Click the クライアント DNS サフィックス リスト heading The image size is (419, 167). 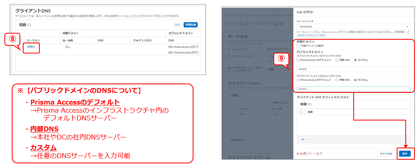[x=323, y=97]
